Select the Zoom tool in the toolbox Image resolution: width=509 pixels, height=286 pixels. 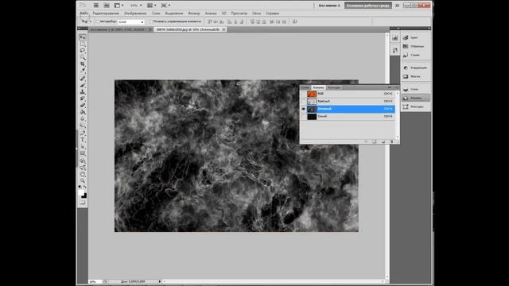point(83,181)
